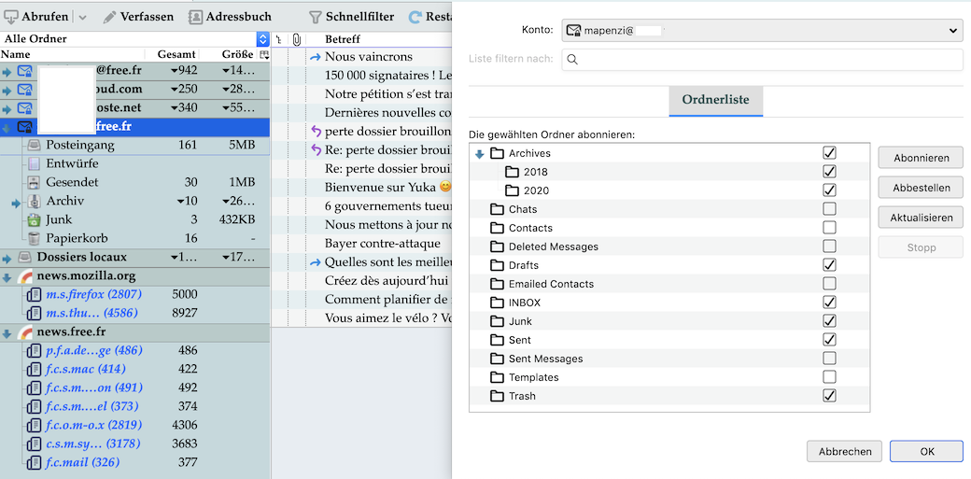Collapse the Archives folder tree
The width and height of the screenshot is (971, 479).
[479, 154]
